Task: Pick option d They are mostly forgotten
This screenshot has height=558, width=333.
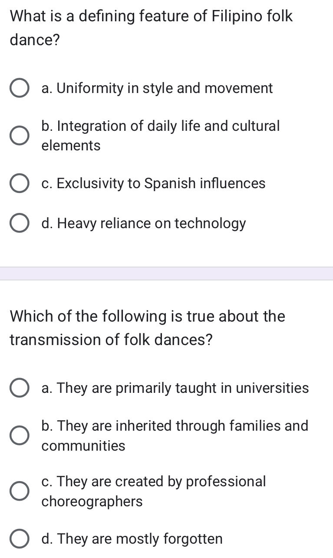Action: pos(19,538)
